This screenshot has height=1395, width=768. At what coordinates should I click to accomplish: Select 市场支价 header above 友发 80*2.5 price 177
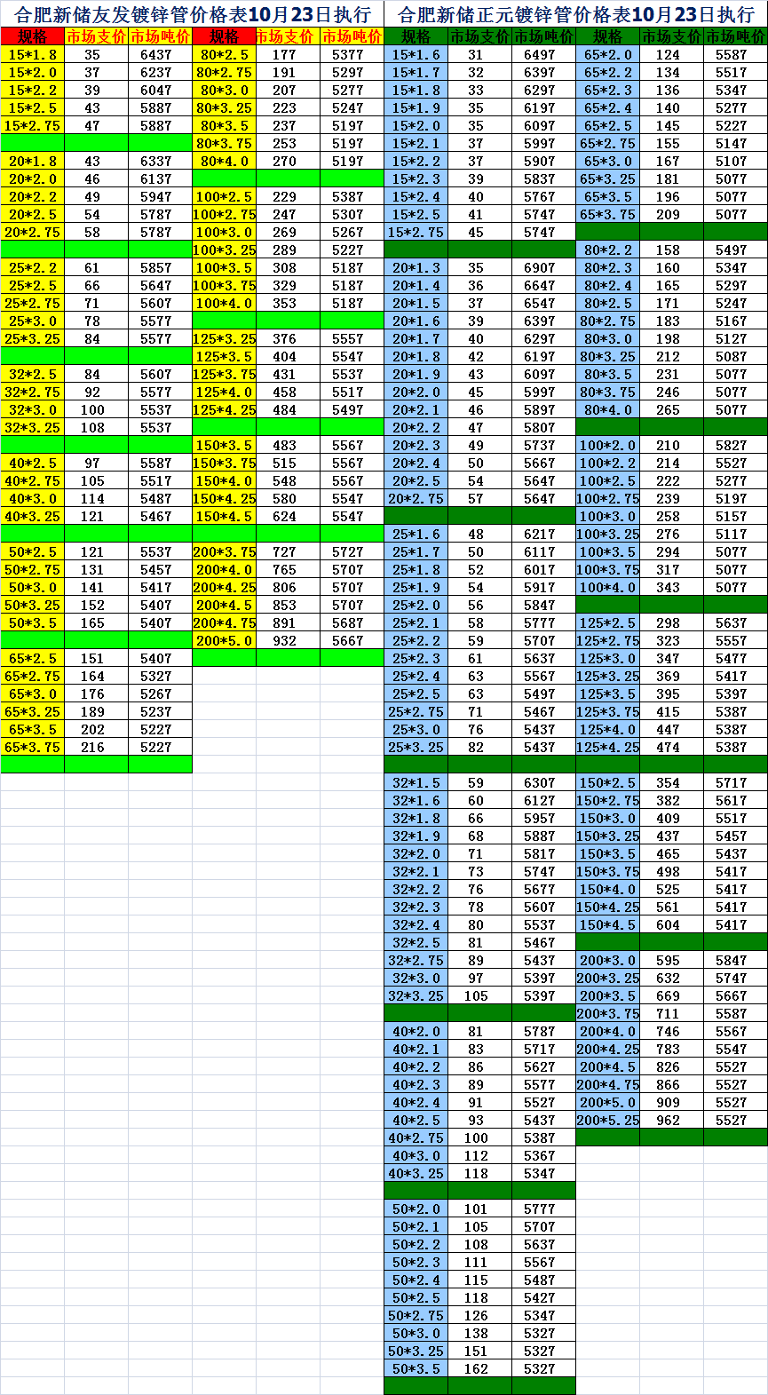289,36
